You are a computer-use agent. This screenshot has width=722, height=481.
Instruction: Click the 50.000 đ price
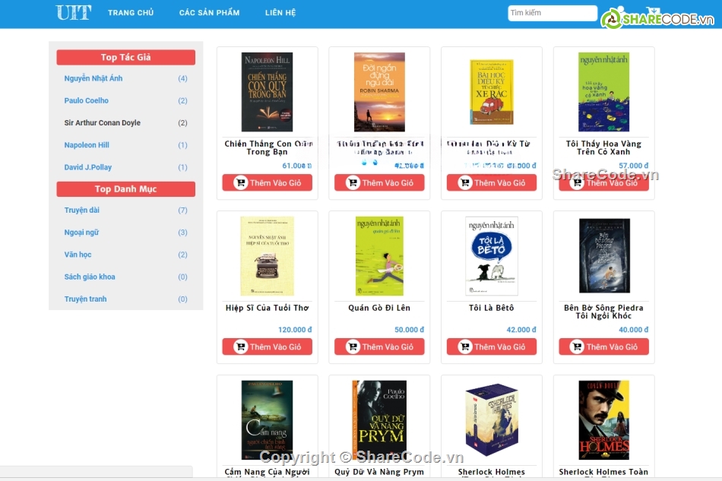pos(410,330)
